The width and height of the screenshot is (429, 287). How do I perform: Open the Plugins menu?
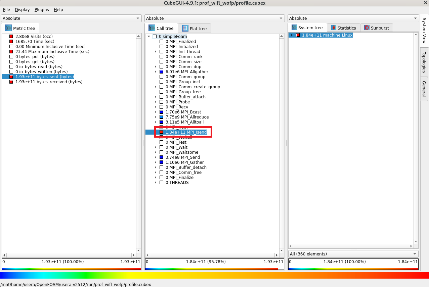pyautogui.click(x=42, y=10)
